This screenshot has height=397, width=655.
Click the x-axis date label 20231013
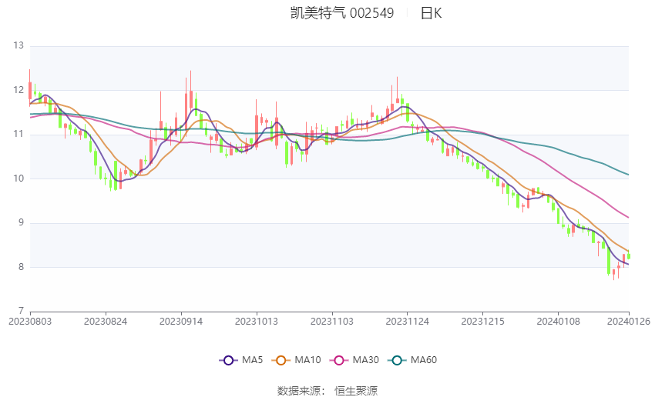pos(257,322)
